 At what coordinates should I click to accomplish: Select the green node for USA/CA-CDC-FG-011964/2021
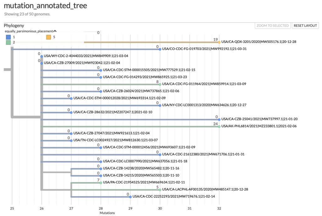[x=160, y=84]
